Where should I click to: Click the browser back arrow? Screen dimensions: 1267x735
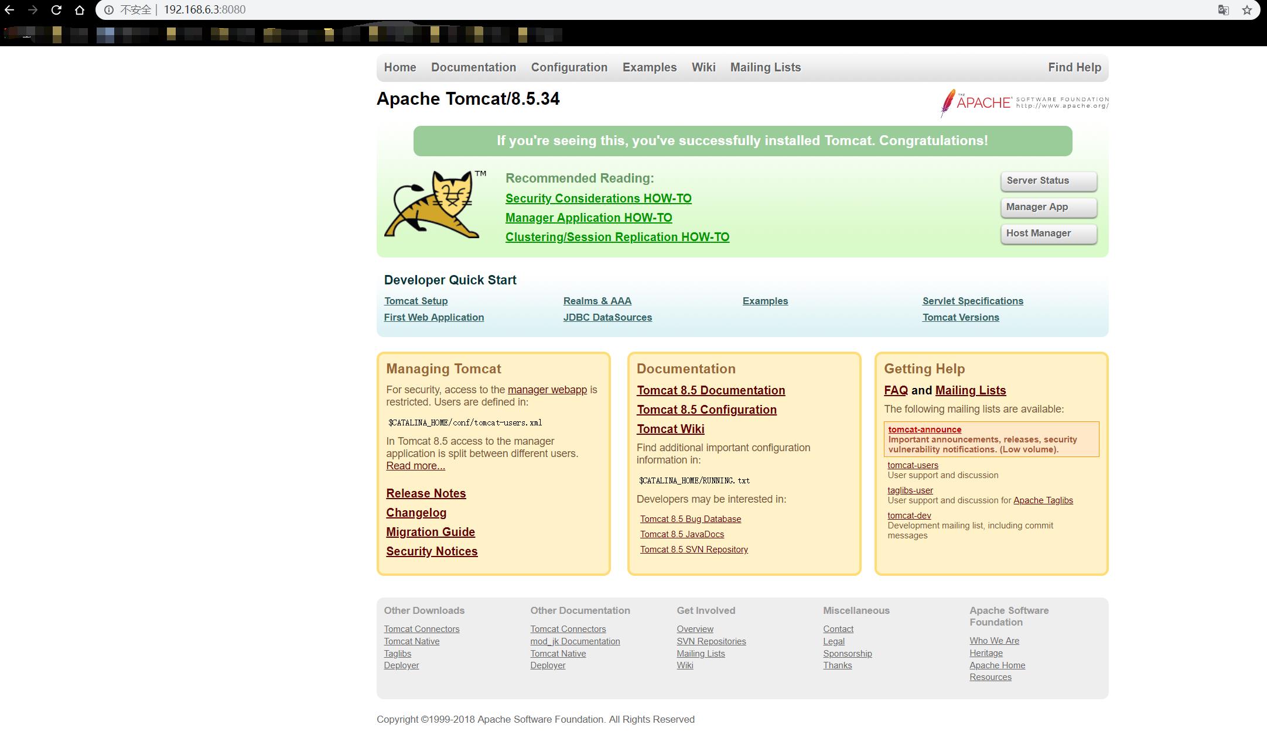tap(9, 10)
